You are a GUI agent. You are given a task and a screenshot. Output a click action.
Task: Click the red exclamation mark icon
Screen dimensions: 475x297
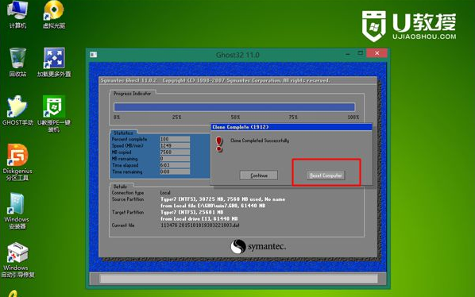tap(219, 144)
